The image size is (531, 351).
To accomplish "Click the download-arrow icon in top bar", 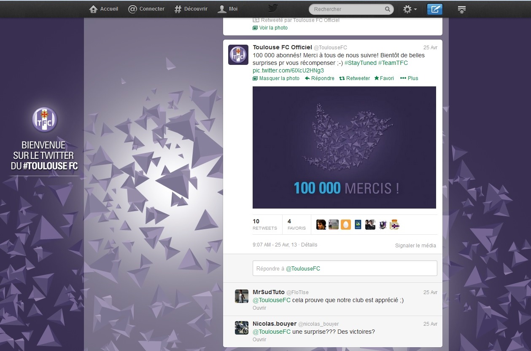I will tap(461, 9).
